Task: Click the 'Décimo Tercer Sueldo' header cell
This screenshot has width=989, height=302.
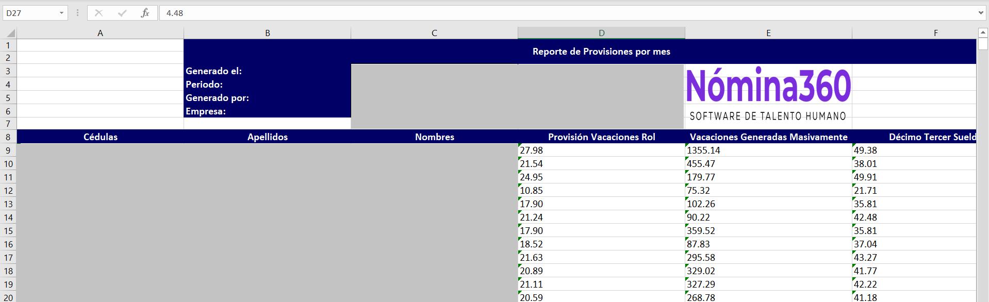Action: (x=914, y=137)
